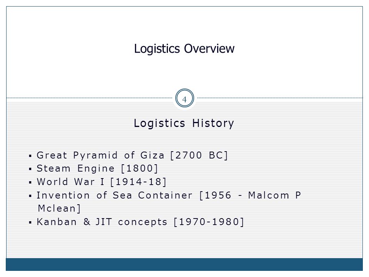Click the bullet marker before 'Steam Engine'
The width and height of the screenshot is (369, 277).
point(30,169)
